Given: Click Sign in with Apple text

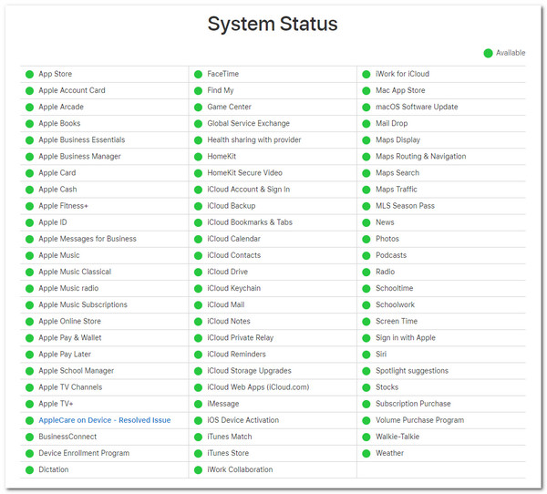Looking at the screenshot, I should 406,338.
